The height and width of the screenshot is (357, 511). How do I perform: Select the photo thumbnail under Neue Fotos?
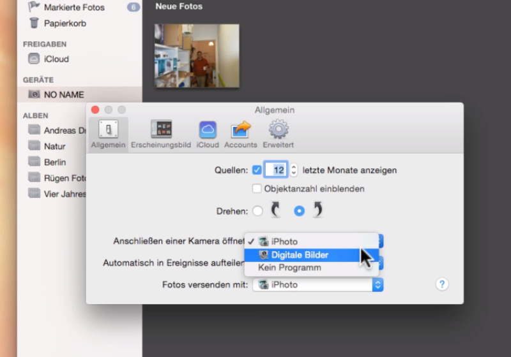(197, 56)
